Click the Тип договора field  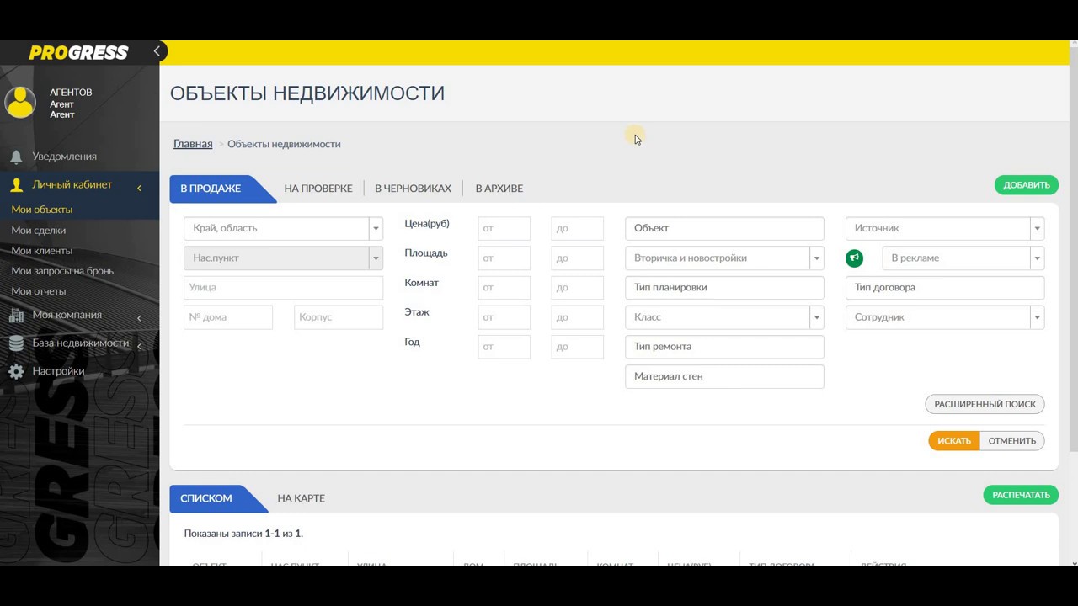945,287
